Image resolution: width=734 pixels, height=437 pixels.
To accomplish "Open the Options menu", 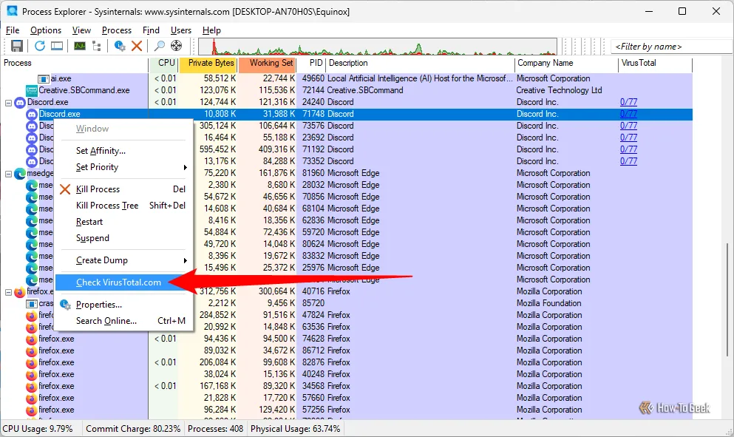I will [x=46, y=30].
